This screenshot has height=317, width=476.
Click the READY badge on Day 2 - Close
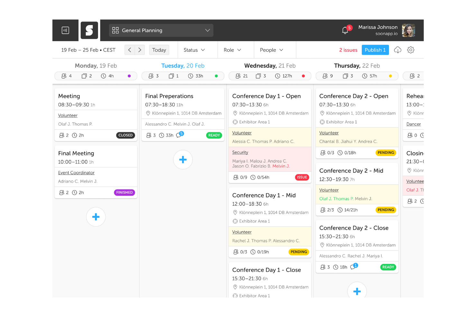[x=388, y=267]
